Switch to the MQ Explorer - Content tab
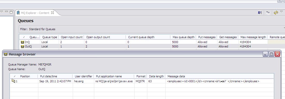Viewport: 285px width, 99px height. [x=35, y=13]
